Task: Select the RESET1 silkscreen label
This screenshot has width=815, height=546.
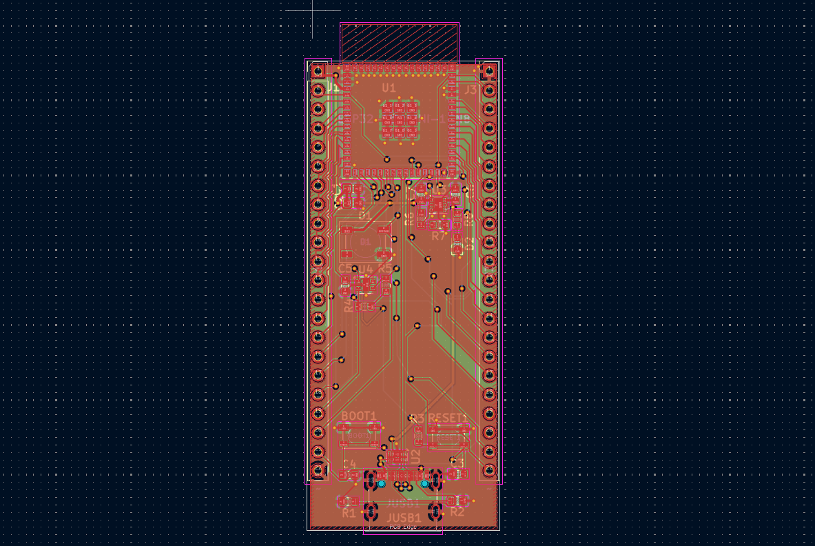Action: tap(448, 418)
